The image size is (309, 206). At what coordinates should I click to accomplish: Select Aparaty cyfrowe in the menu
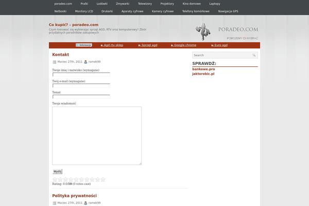point(132,11)
